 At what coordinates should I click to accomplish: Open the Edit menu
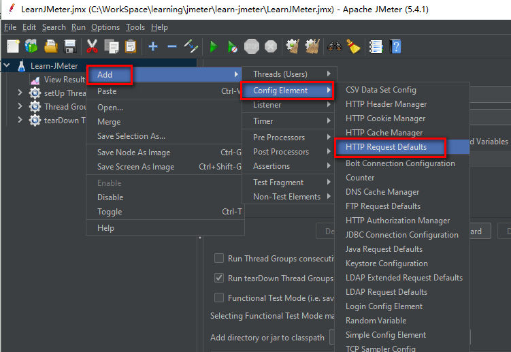(29, 27)
